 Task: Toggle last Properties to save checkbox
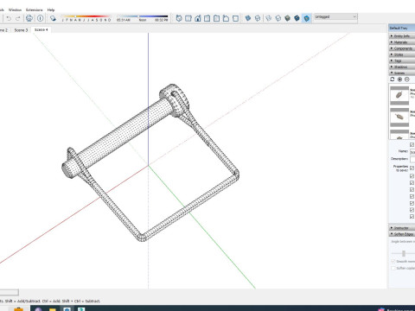412,216
